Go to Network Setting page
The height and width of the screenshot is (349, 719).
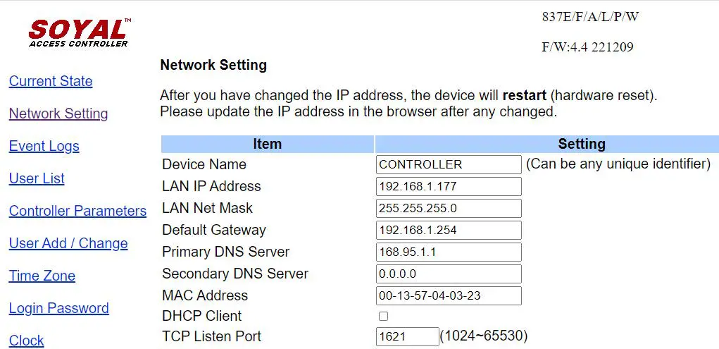pos(58,114)
